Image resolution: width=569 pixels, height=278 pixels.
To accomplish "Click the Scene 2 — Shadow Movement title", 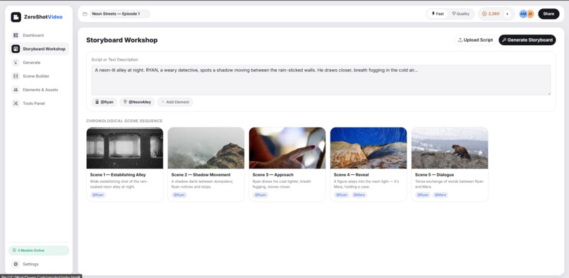I will click(x=200, y=174).
